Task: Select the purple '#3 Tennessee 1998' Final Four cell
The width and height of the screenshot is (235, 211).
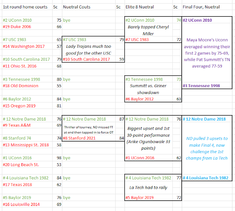Action: 207,86
